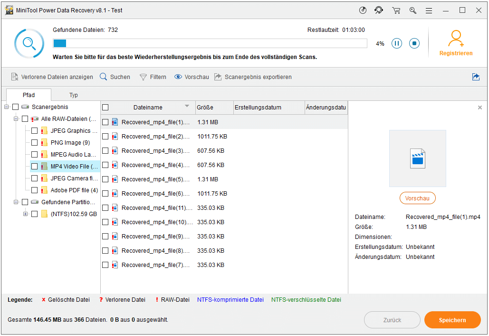The image size is (489, 336).
Task: Expand the (NTFS)102.59 GB node
Action: click(25, 214)
